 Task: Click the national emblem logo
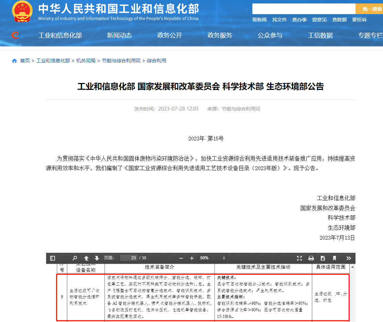point(22,11)
